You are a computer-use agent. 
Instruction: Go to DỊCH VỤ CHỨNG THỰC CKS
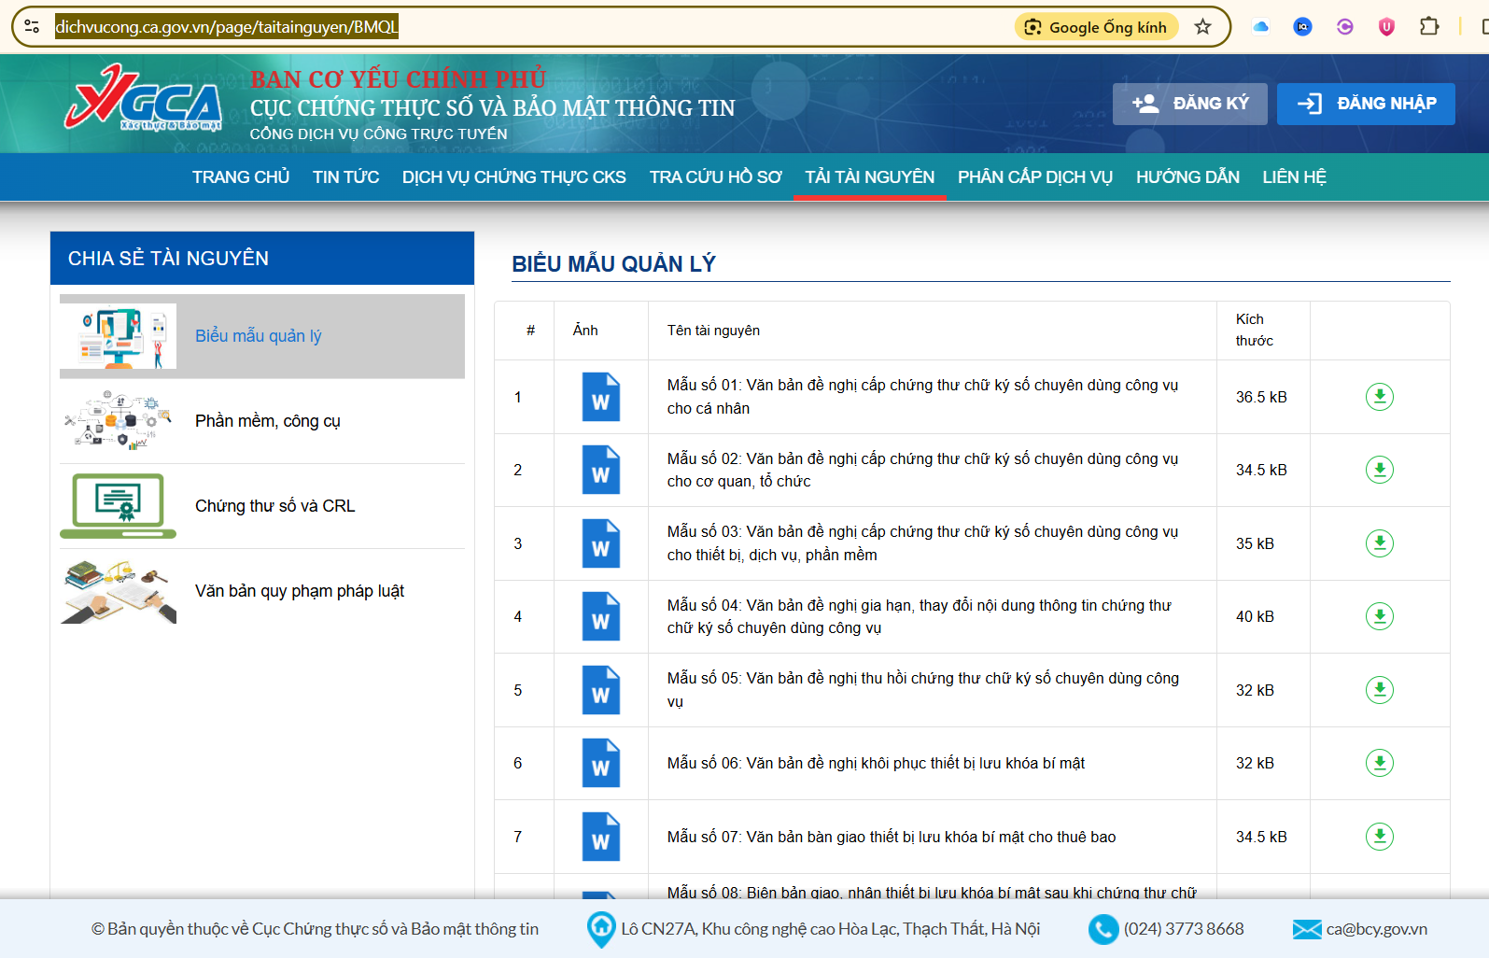pyautogui.click(x=513, y=177)
